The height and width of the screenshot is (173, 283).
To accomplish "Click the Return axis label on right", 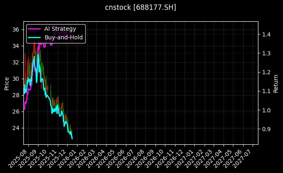I will point(276,83).
